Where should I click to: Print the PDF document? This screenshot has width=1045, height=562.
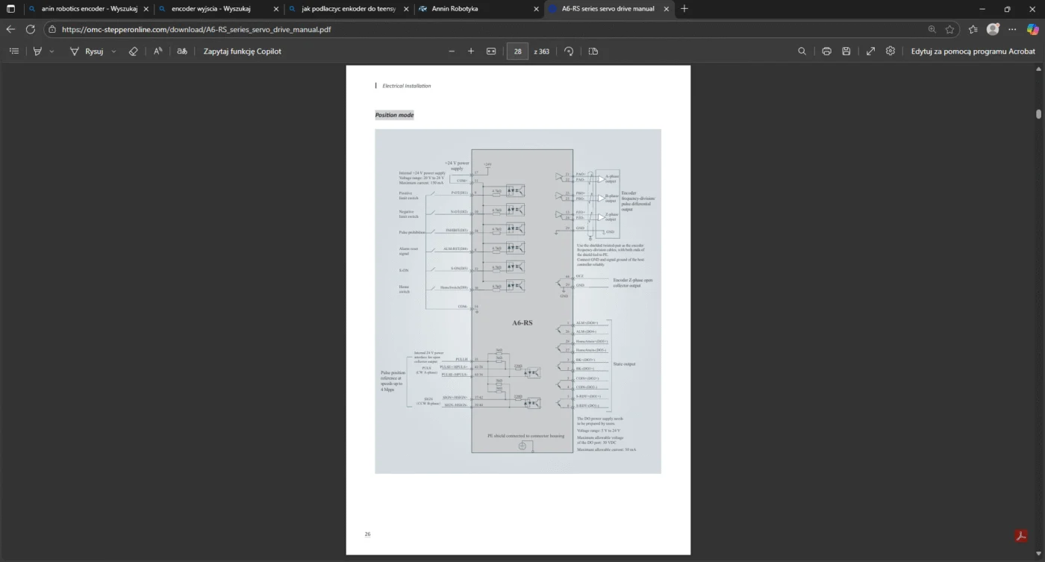pyautogui.click(x=826, y=51)
